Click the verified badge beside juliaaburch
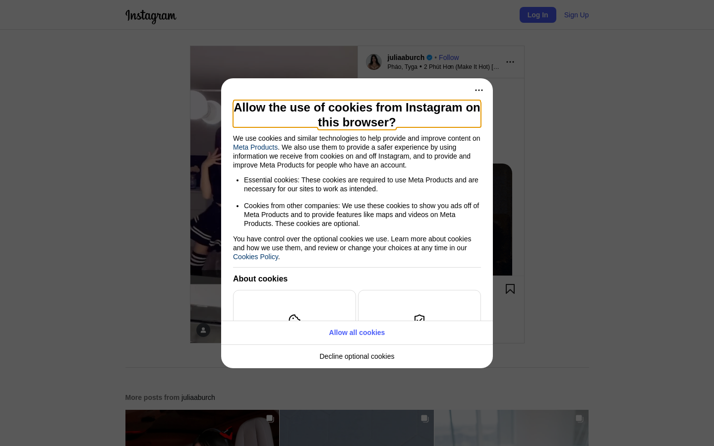 (x=429, y=57)
